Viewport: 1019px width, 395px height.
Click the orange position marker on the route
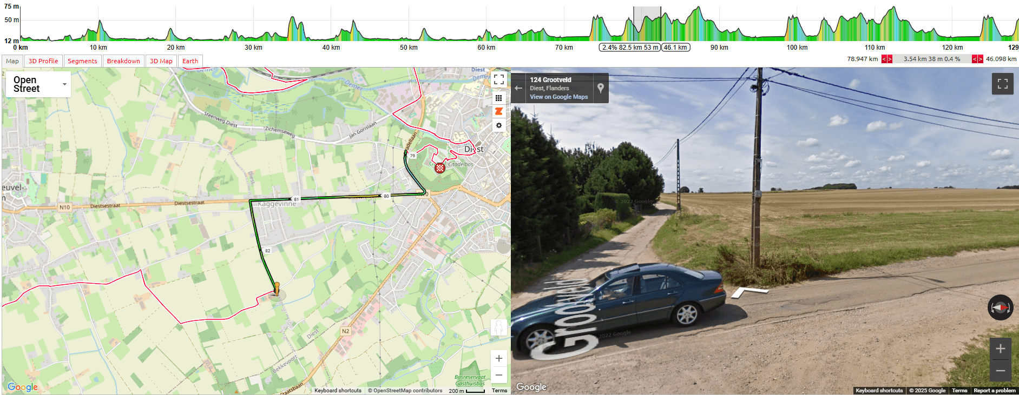pyautogui.click(x=277, y=289)
